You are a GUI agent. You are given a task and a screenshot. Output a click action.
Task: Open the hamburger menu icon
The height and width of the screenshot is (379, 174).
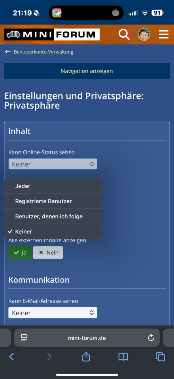164,34
